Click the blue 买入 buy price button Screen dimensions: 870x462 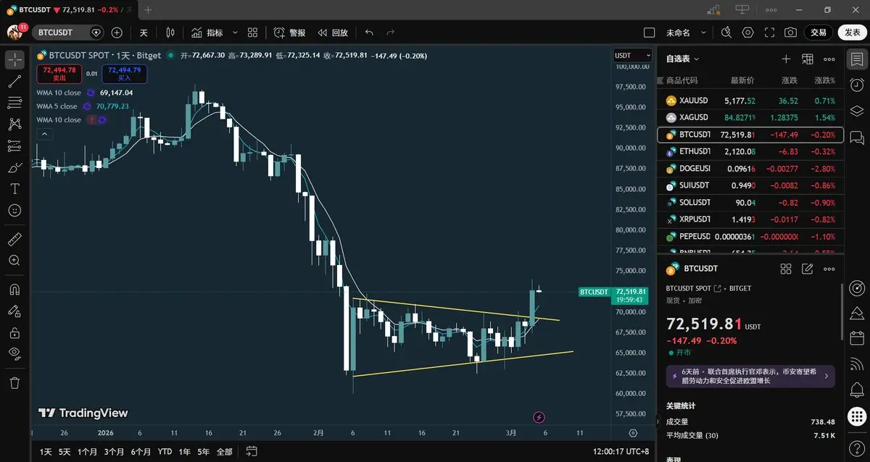[124, 73]
